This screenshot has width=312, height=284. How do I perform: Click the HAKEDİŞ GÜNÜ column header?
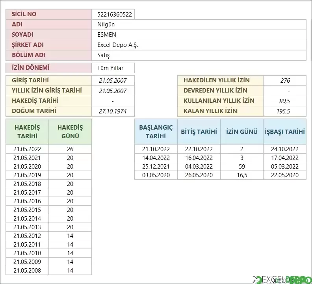pos(70,132)
